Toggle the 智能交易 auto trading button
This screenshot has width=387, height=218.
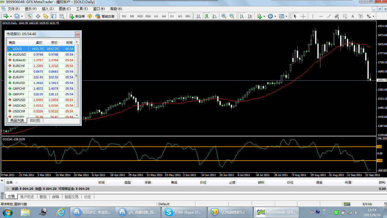(x=105, y=16)
